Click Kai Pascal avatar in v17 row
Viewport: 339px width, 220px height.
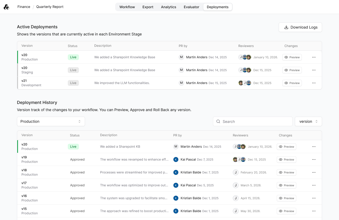[x=176, y=185]
